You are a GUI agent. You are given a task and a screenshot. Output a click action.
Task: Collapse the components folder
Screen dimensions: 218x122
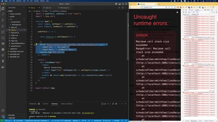click(15, 22)
